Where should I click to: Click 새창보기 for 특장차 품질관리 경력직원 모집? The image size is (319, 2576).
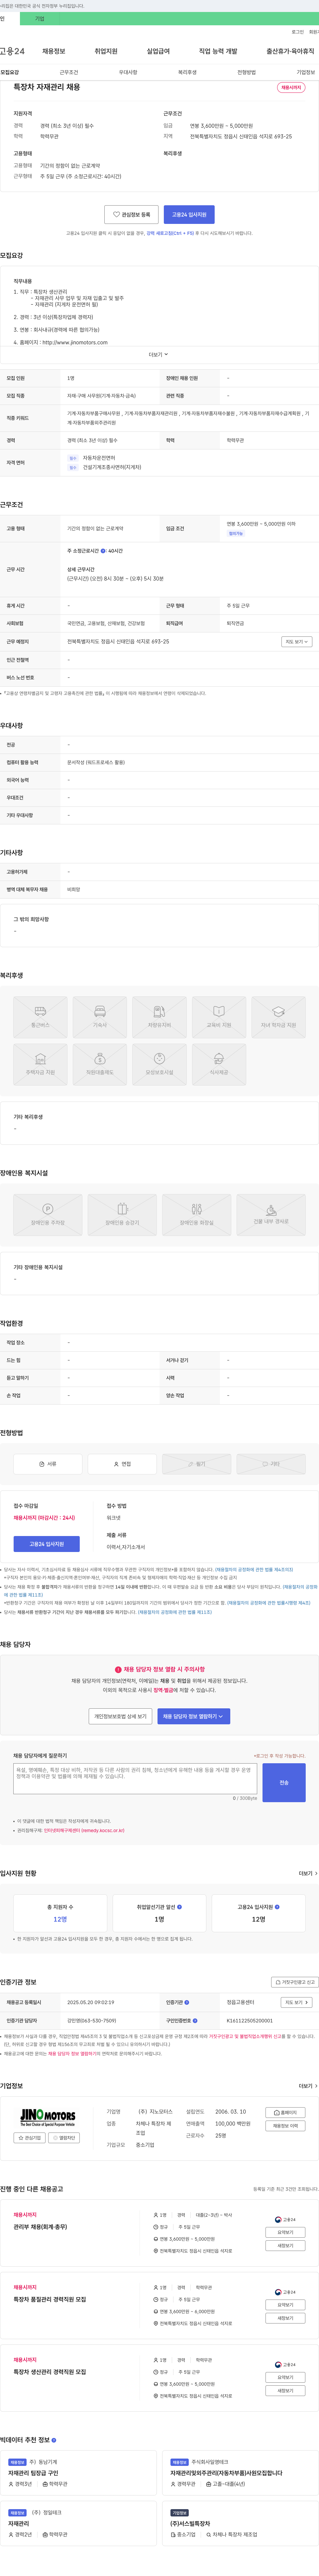tap(285, 2318)
